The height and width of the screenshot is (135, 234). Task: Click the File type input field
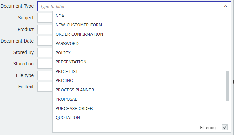tap(45, 75)
